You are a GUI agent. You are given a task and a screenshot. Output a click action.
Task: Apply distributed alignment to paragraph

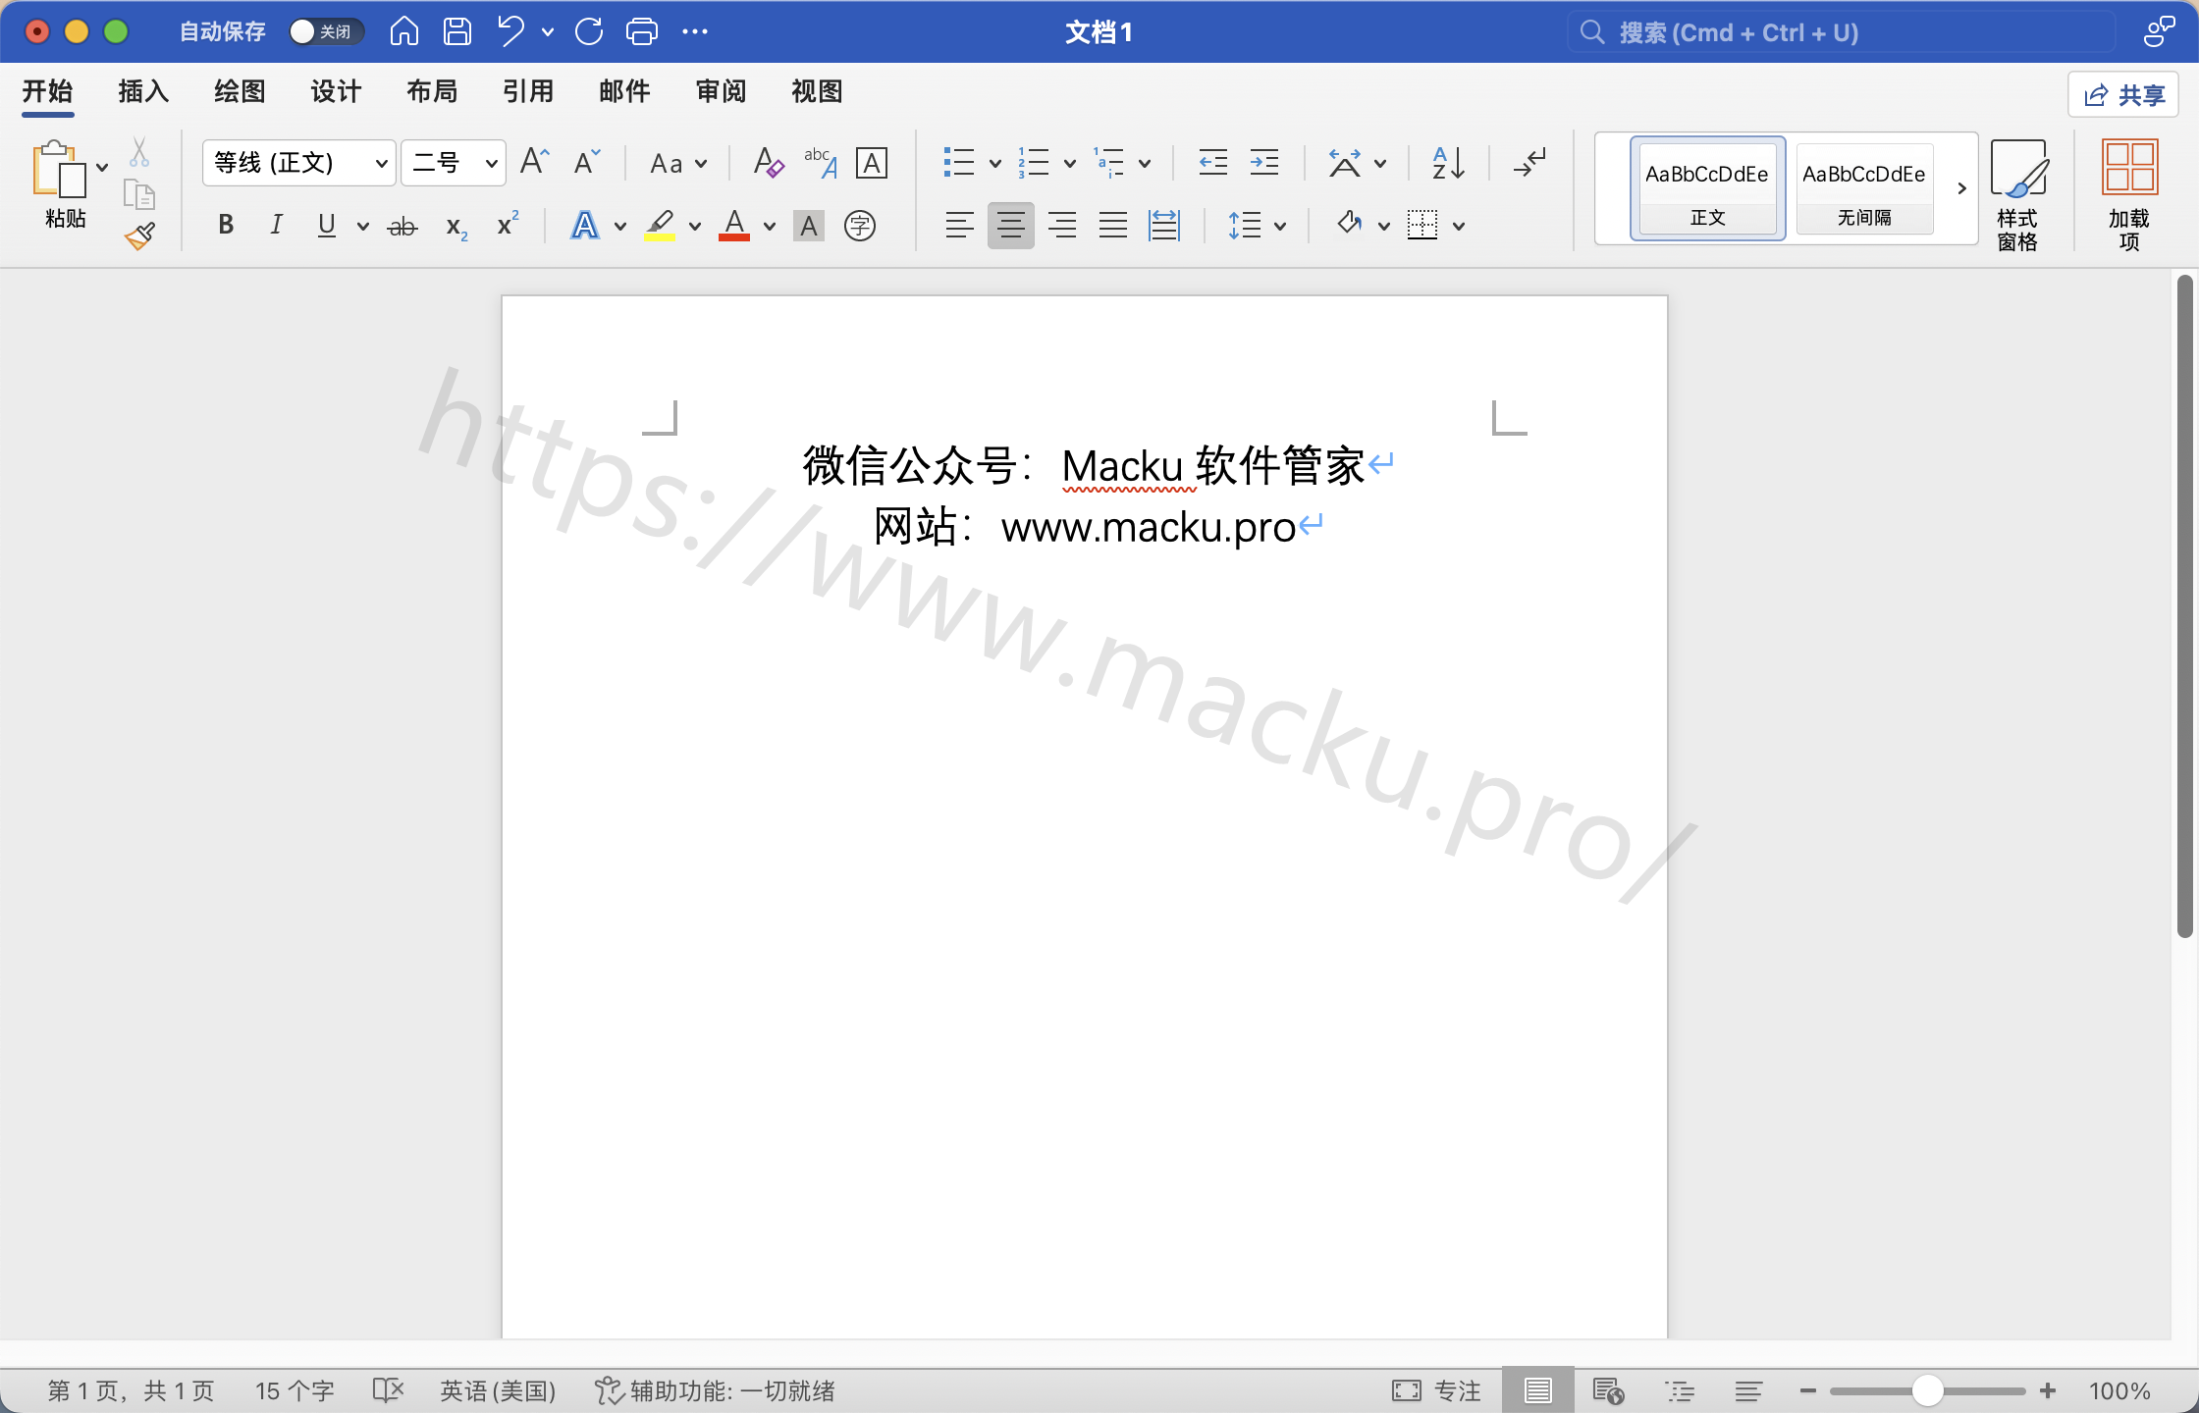pos(1164,226)
